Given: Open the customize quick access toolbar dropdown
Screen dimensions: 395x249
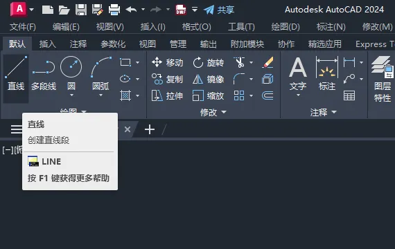Looking at the screenshot, I should [195, 10].
